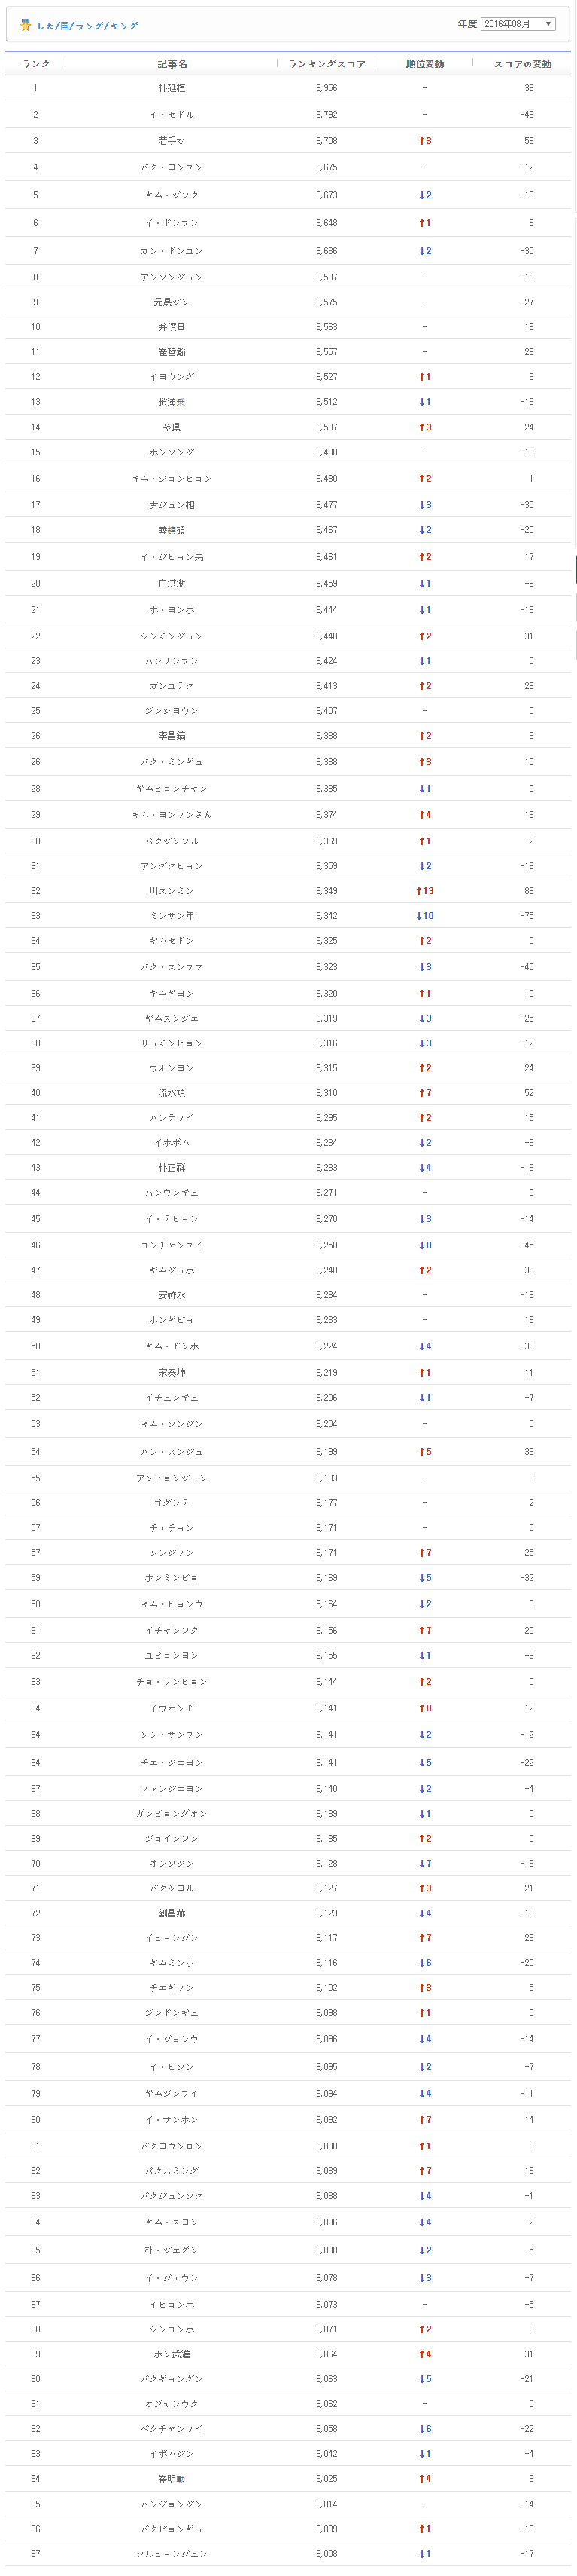
Task: Sort by the ランク column header
Action: 36,64
